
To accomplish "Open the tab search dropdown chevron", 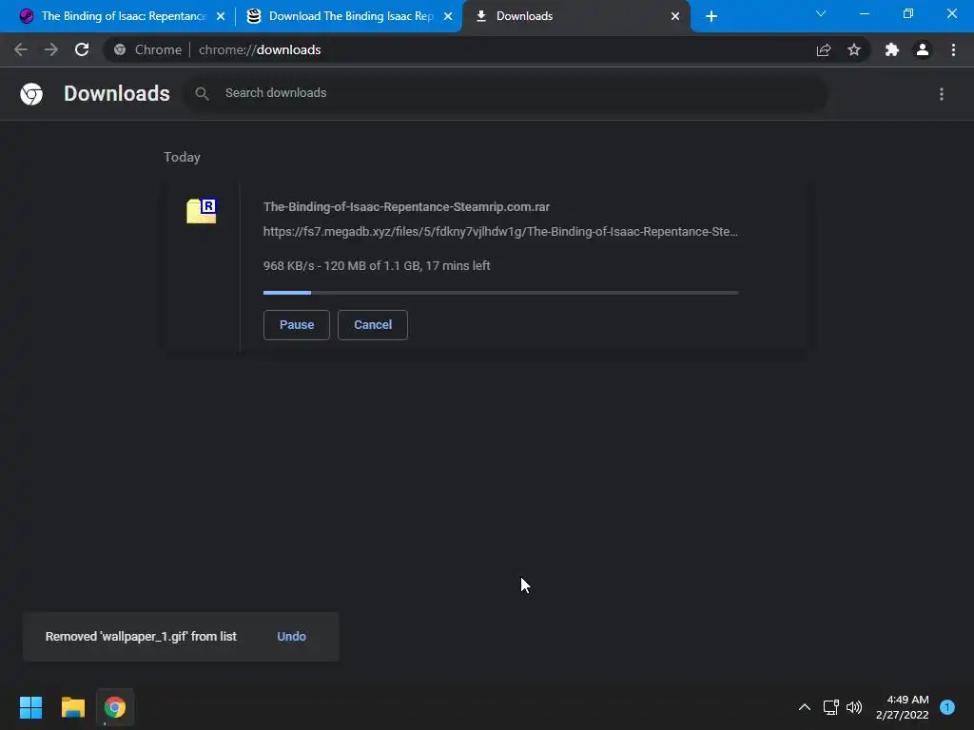I will pyautogui.click(x=821, y=13).
